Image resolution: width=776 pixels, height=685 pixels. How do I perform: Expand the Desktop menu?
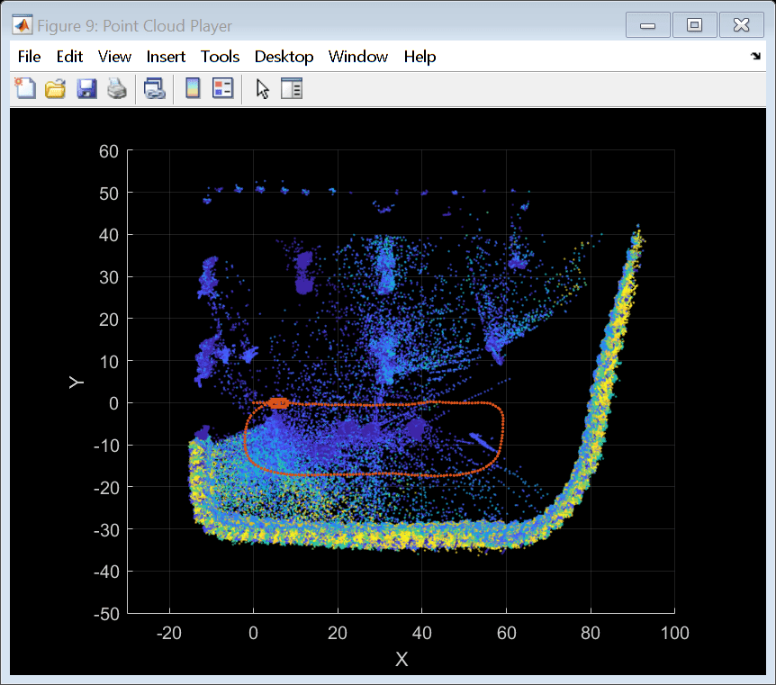click(x=284, y=57)
